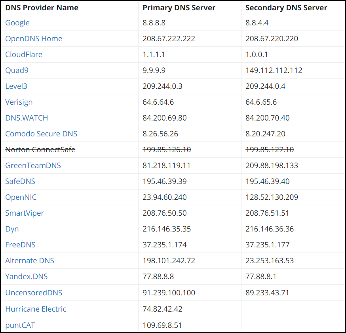Select Google primary address 8.8.8.8
The width and height of the screenshot is (346, 333).
coord(154,23)
